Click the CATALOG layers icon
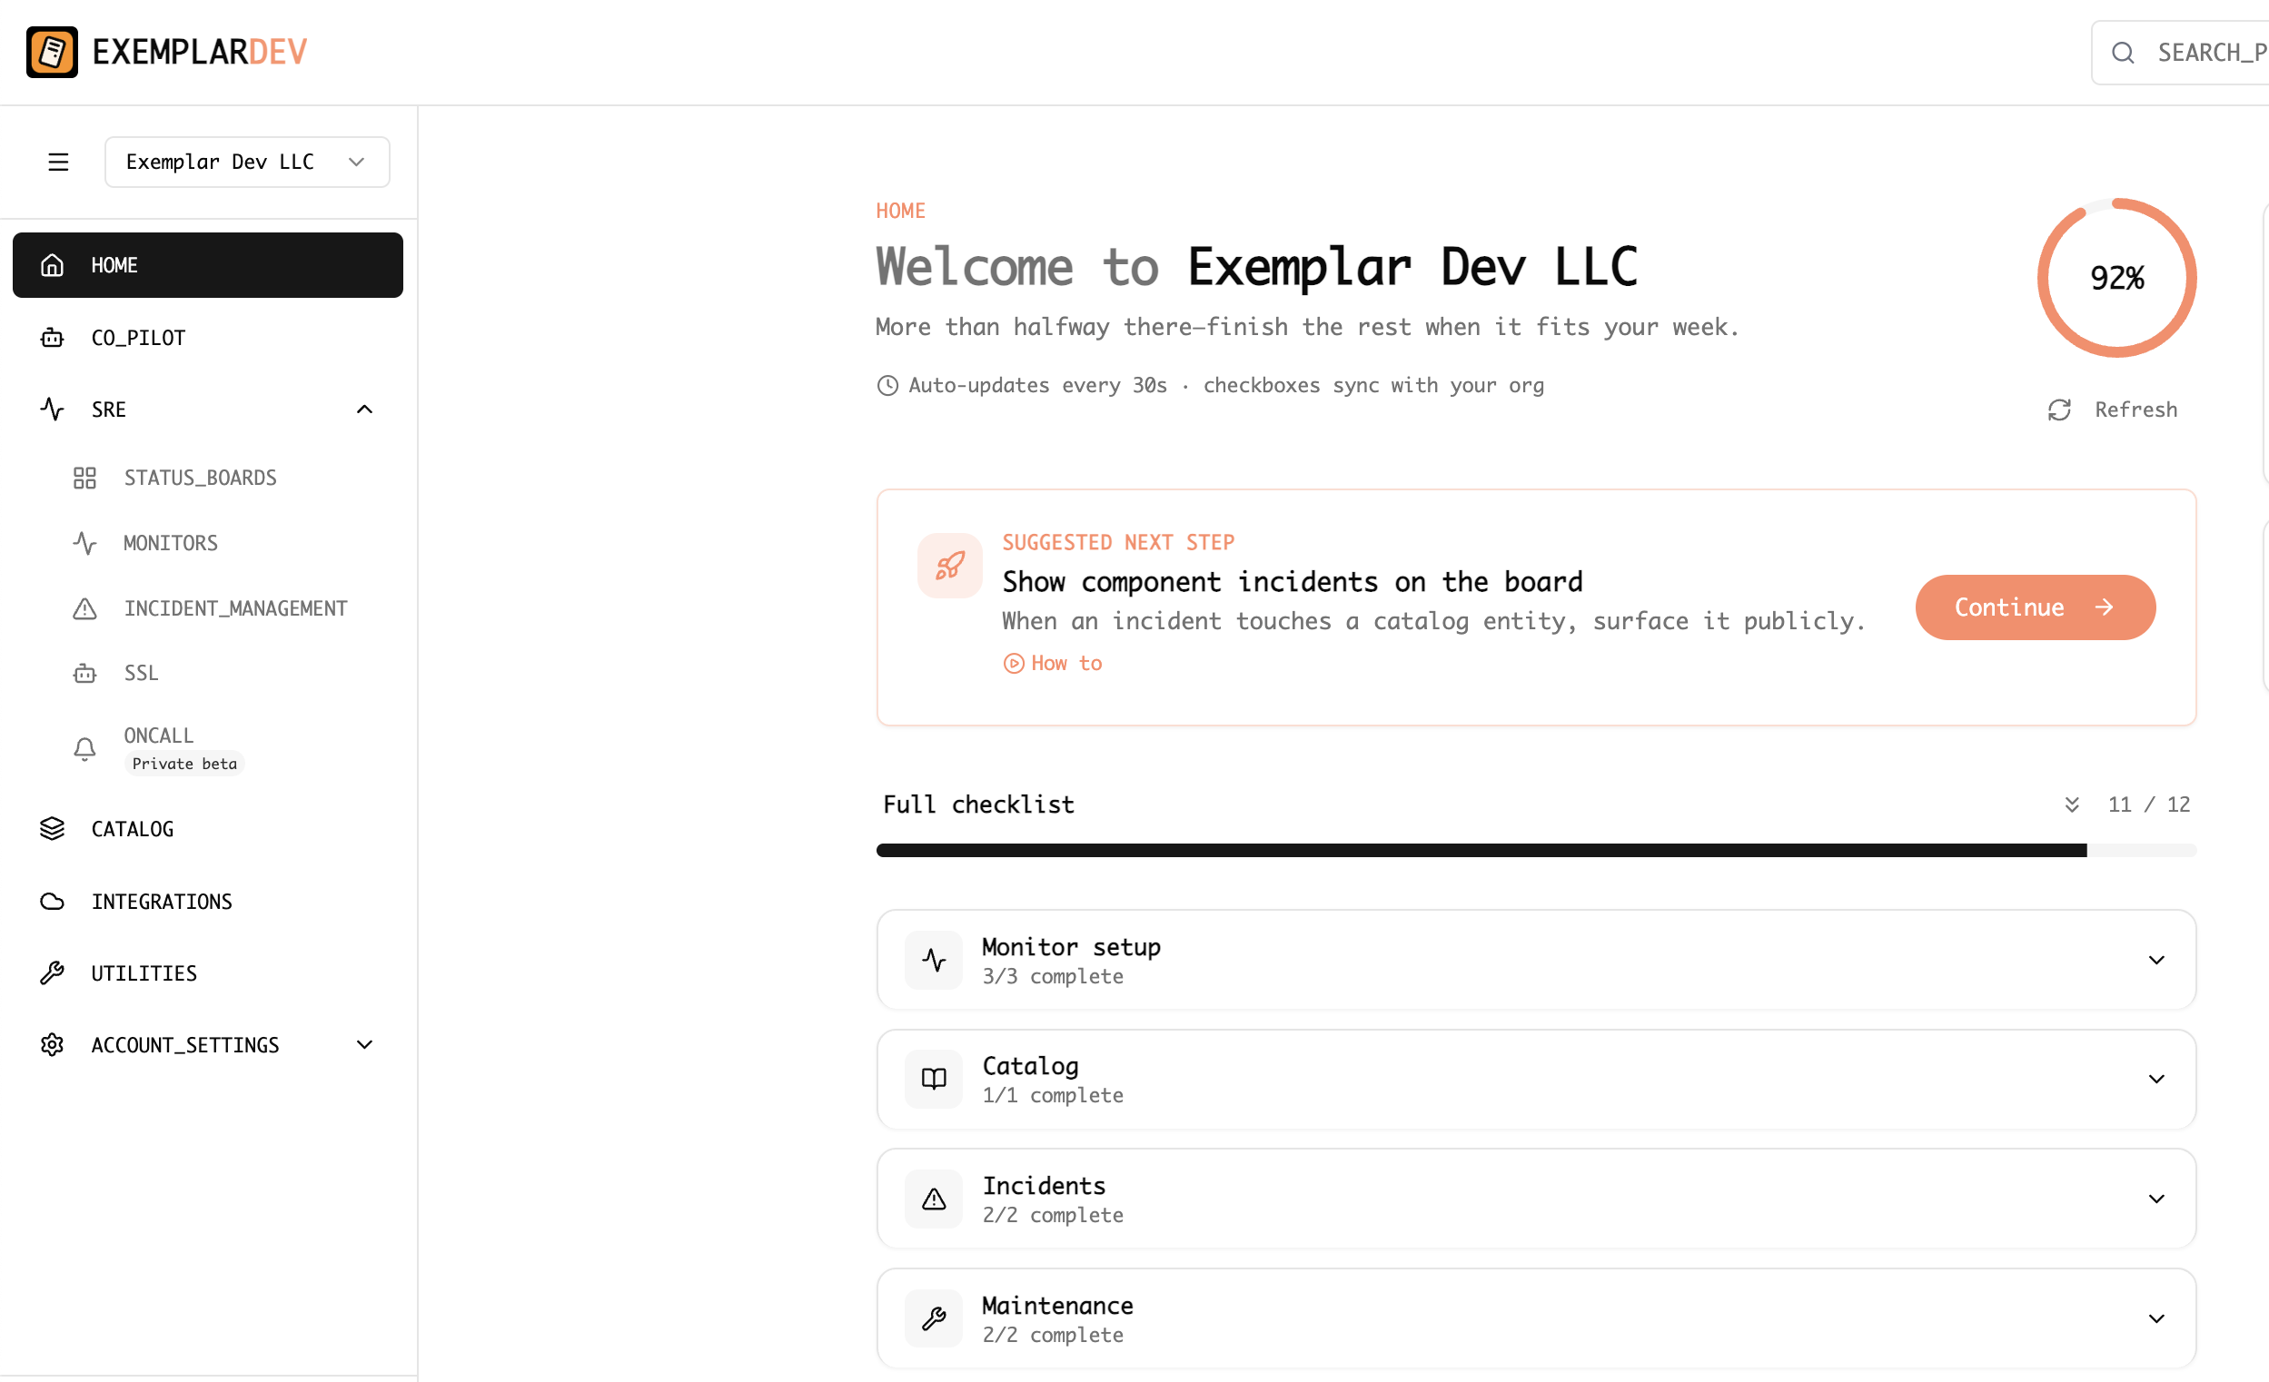 (52, 828)
